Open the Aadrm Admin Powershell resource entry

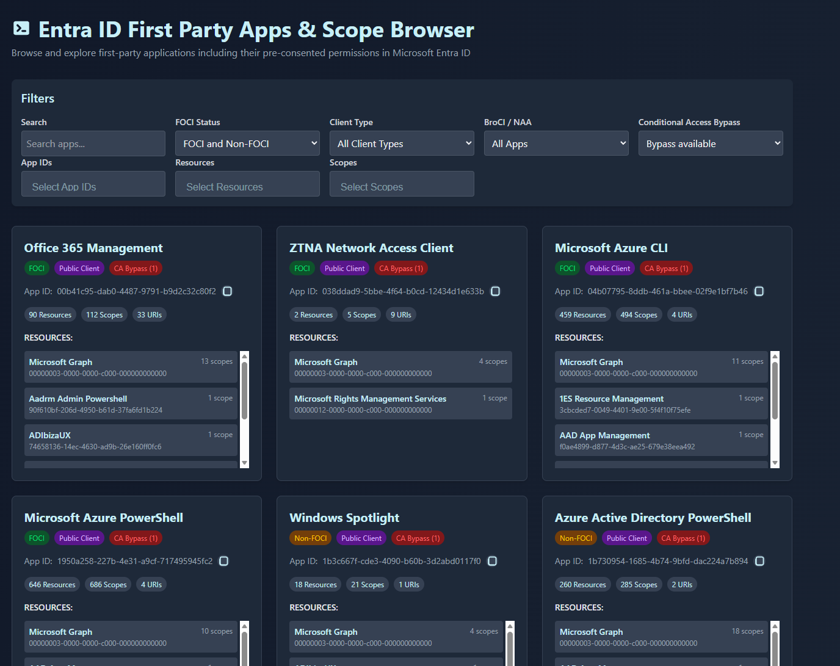[131, 404]
